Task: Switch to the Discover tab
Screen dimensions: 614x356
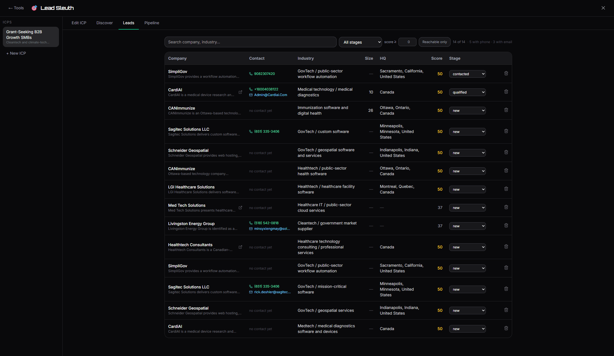Action: [105, 23]
